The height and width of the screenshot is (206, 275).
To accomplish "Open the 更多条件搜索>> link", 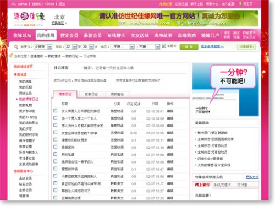I will (212, 46).
